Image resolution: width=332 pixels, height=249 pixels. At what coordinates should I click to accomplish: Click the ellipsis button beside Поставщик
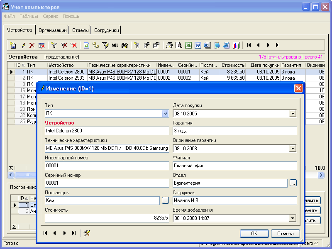[x=165, y=201]
